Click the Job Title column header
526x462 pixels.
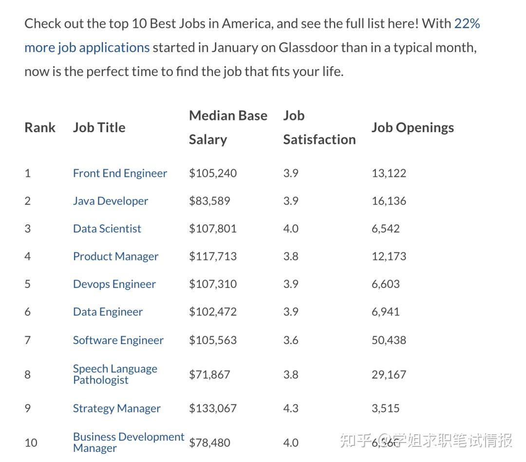99,128
